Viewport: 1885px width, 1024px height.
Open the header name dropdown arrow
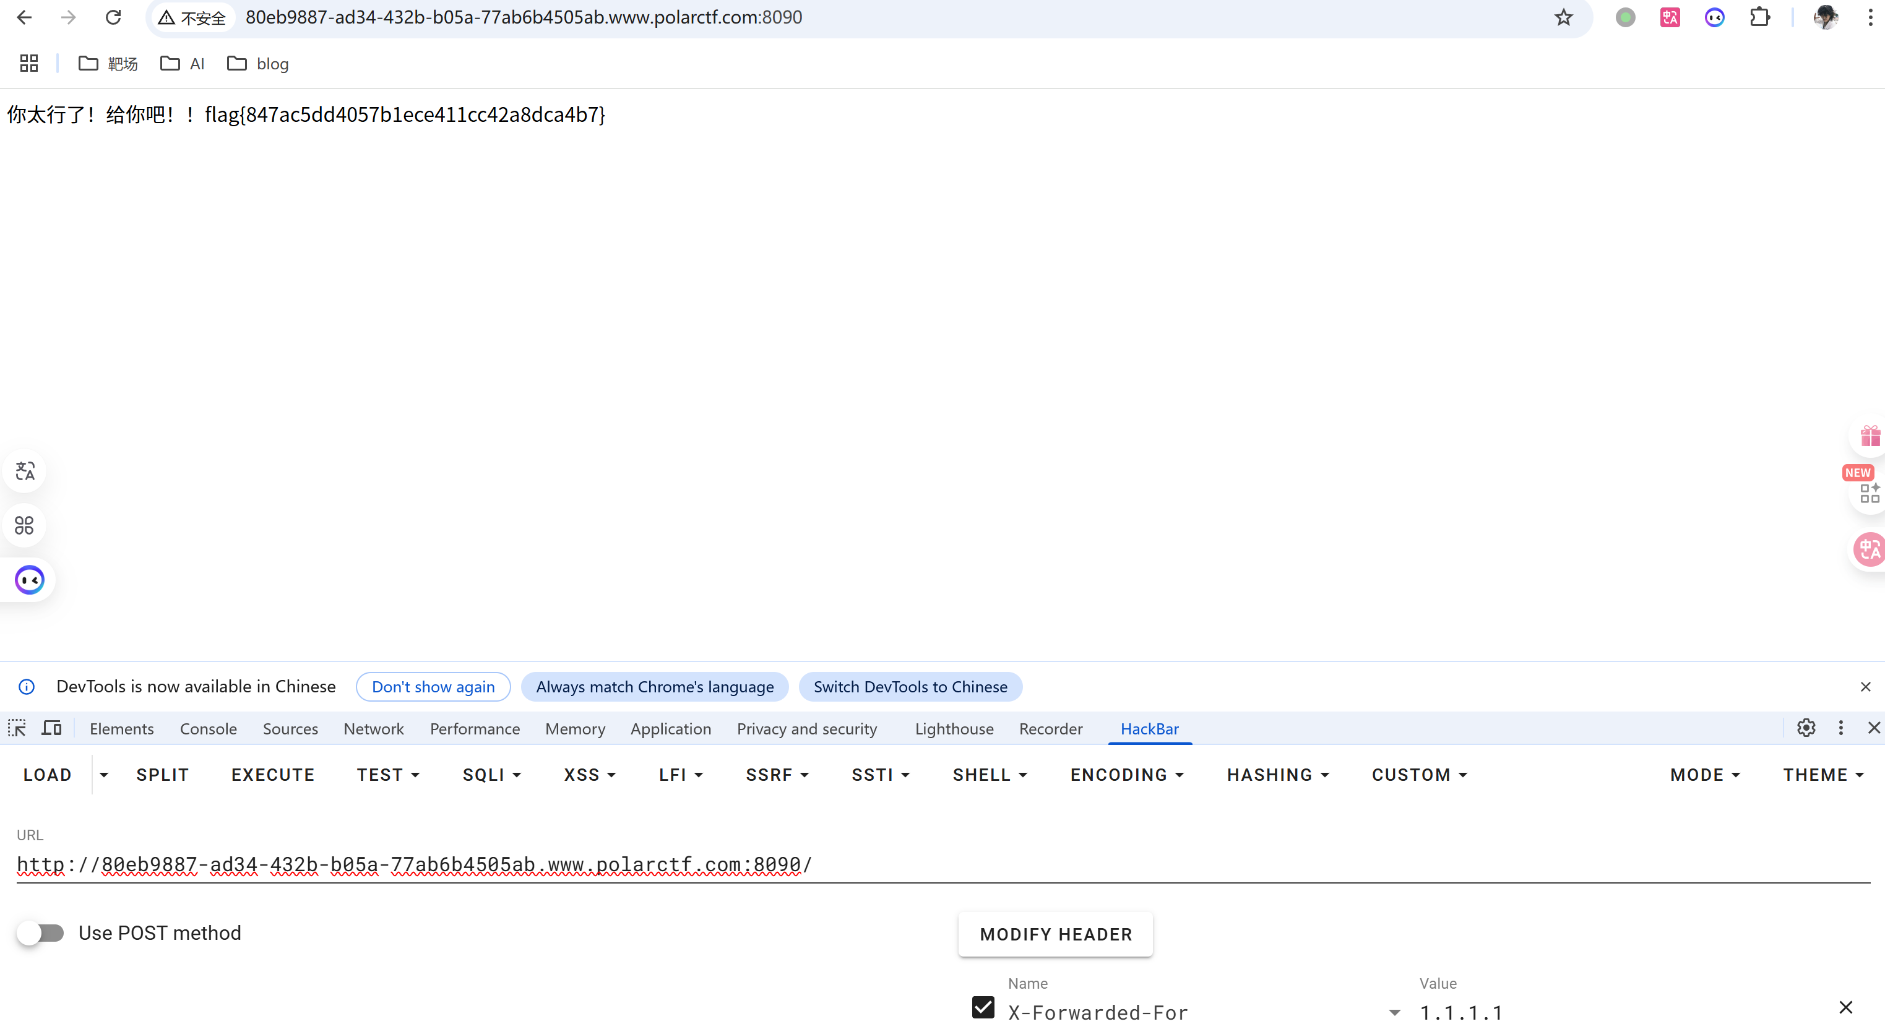[1395, 1013]
